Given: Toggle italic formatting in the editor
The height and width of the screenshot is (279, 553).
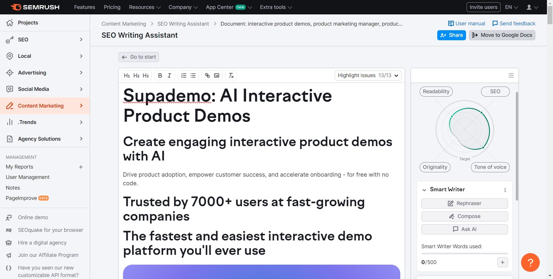Looking at the screenshot, I should tap(169, 75).
